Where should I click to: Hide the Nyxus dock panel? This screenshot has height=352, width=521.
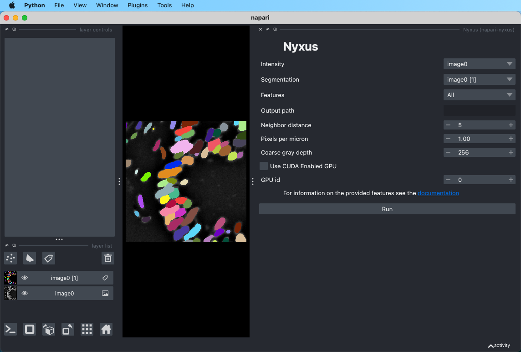(x=268, y=29)
